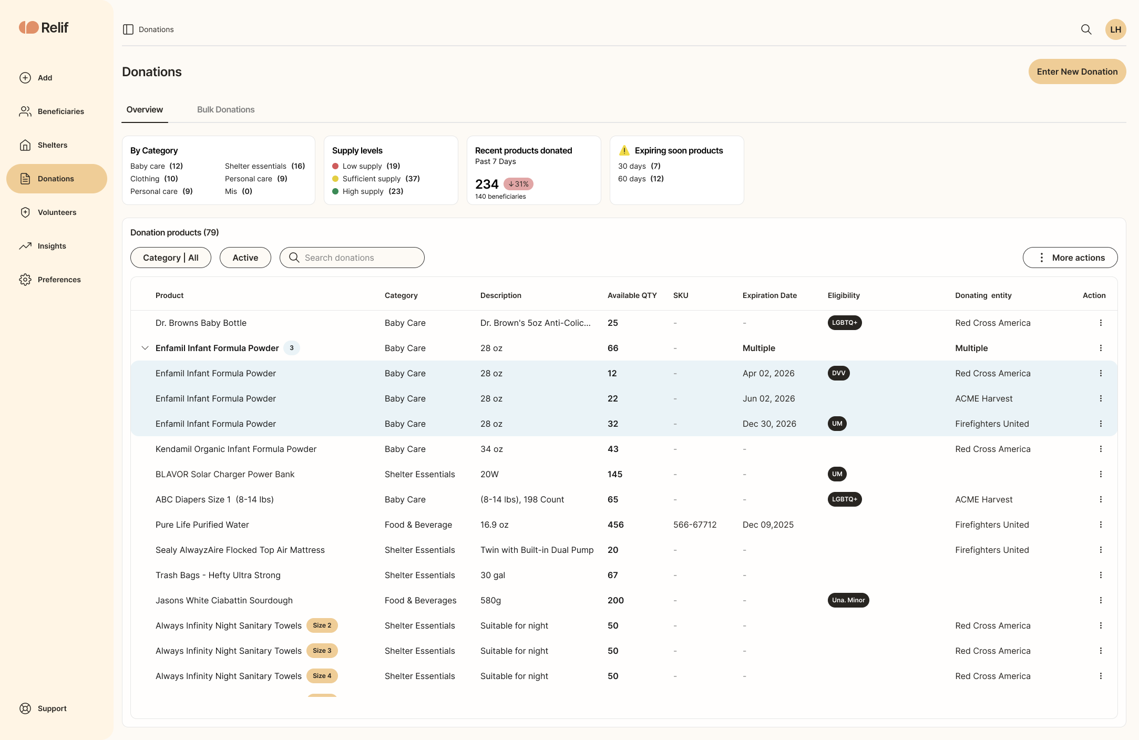Click the Insights trend icon

pos(25,246)
